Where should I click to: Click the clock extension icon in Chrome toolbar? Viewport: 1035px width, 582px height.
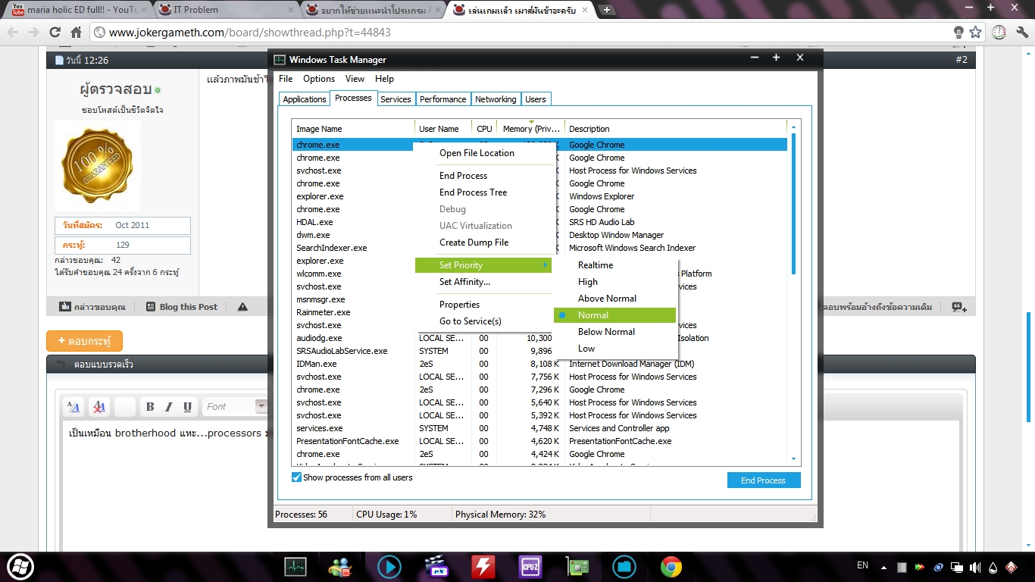click(x=999, y=33)
